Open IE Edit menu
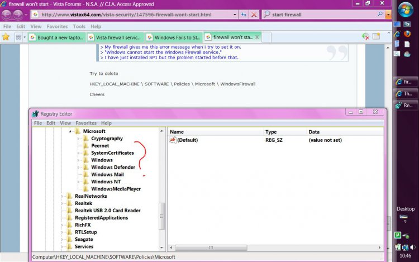Screen dimensions: 419x262 tap(21, 26)
